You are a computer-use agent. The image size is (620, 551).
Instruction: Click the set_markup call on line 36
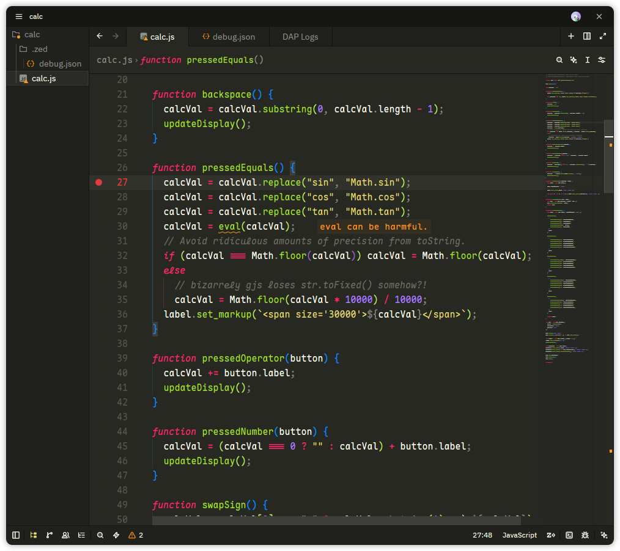pyautogui.click(x=224, y=315)
